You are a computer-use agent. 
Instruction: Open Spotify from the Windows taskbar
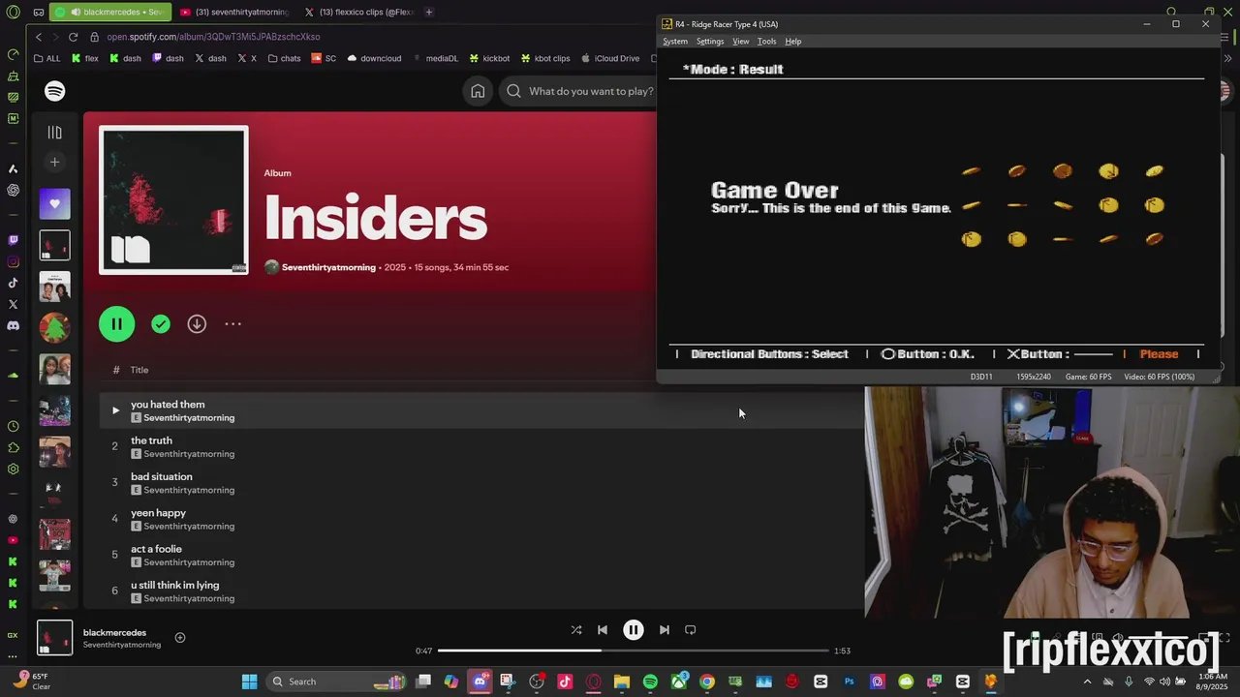650,682
